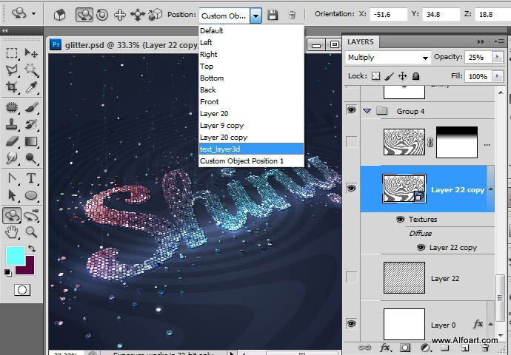Select the Hand tool
Screen dimensions: 511x355
click(12, 231)
